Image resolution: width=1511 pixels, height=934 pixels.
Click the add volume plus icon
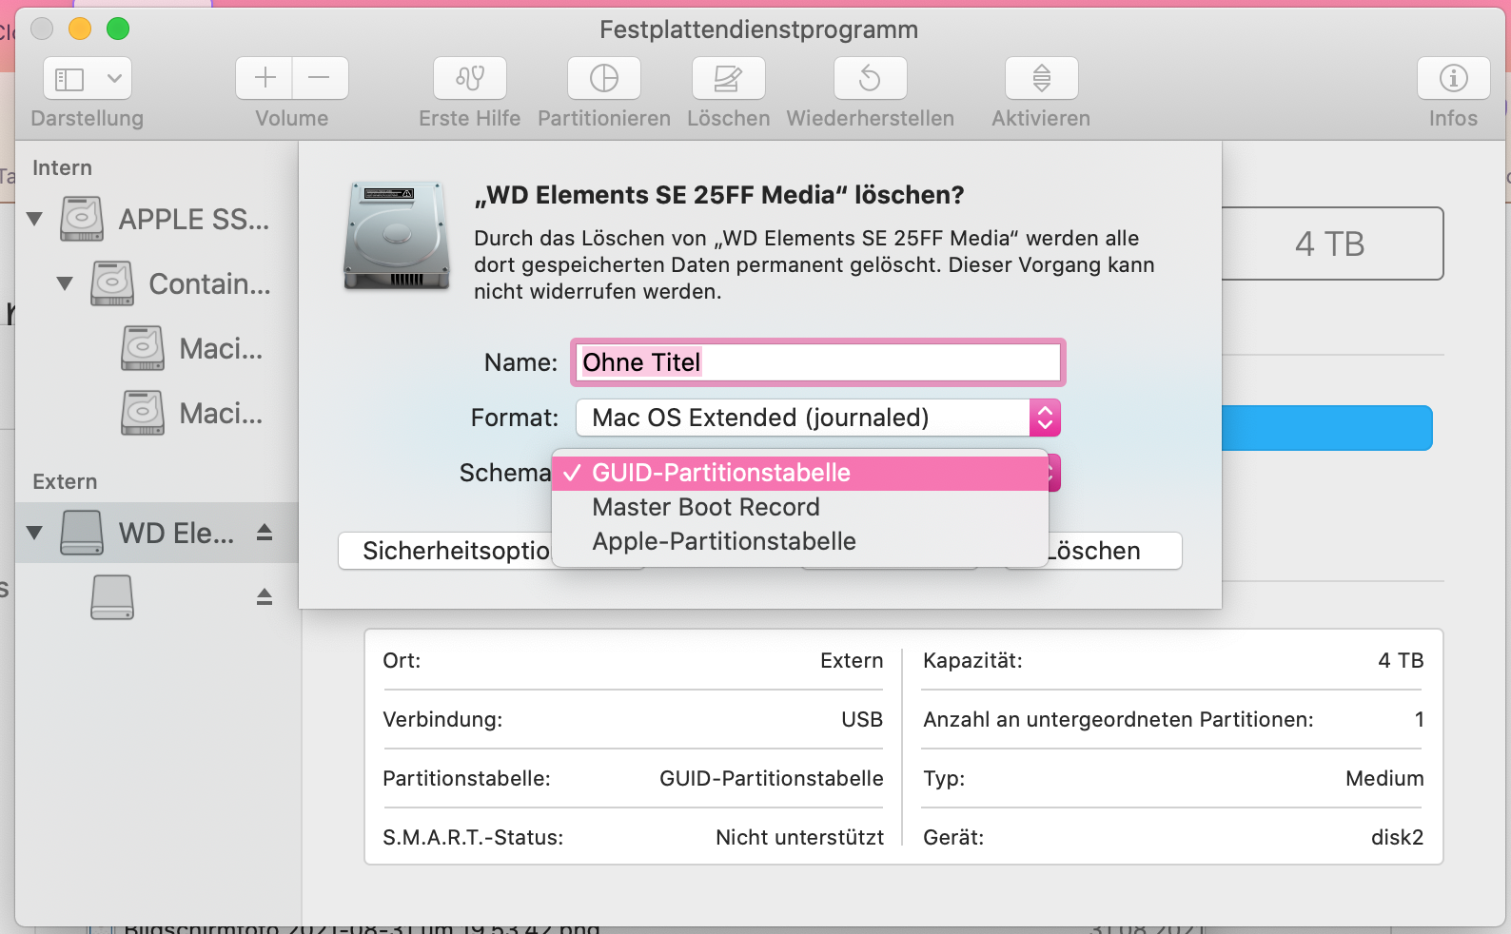click(265, 78)
